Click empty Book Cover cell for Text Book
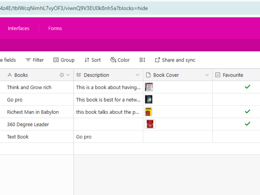 [178, 136]
